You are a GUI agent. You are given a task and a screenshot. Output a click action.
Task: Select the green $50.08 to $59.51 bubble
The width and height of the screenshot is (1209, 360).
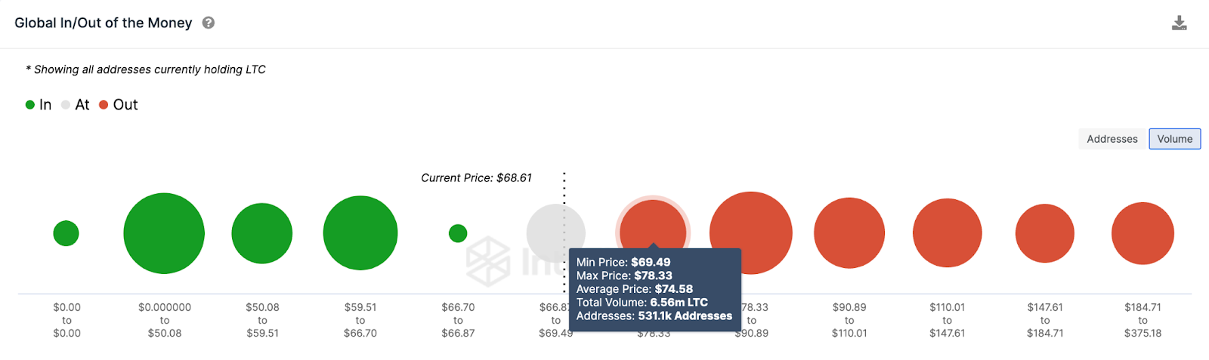tap(262, 233)
